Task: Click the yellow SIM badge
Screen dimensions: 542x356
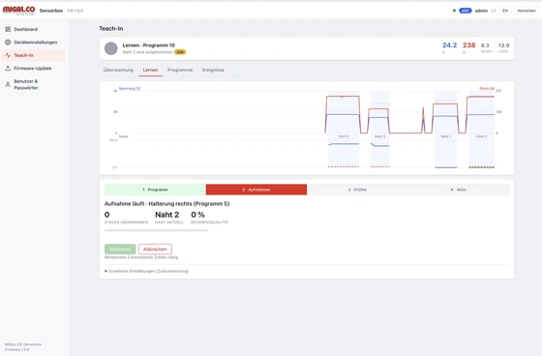Action: (x=180, y=52)
